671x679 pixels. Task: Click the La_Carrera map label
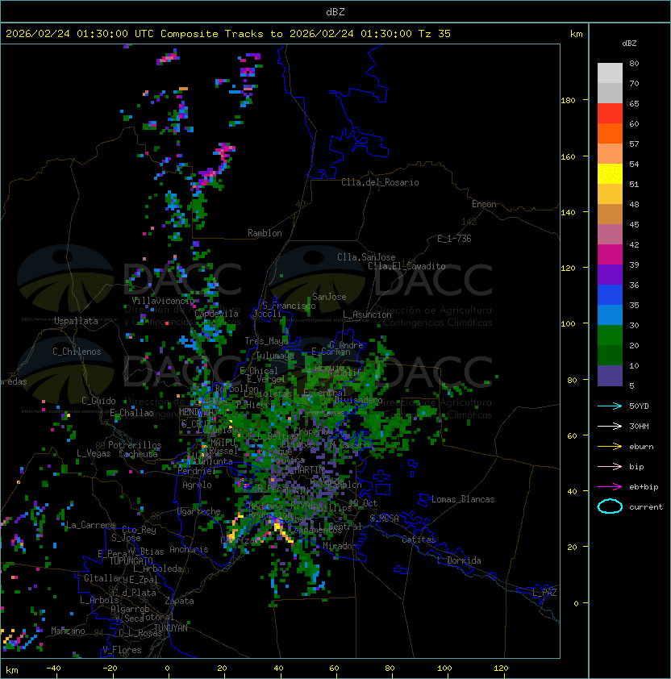tap(90, 525)
